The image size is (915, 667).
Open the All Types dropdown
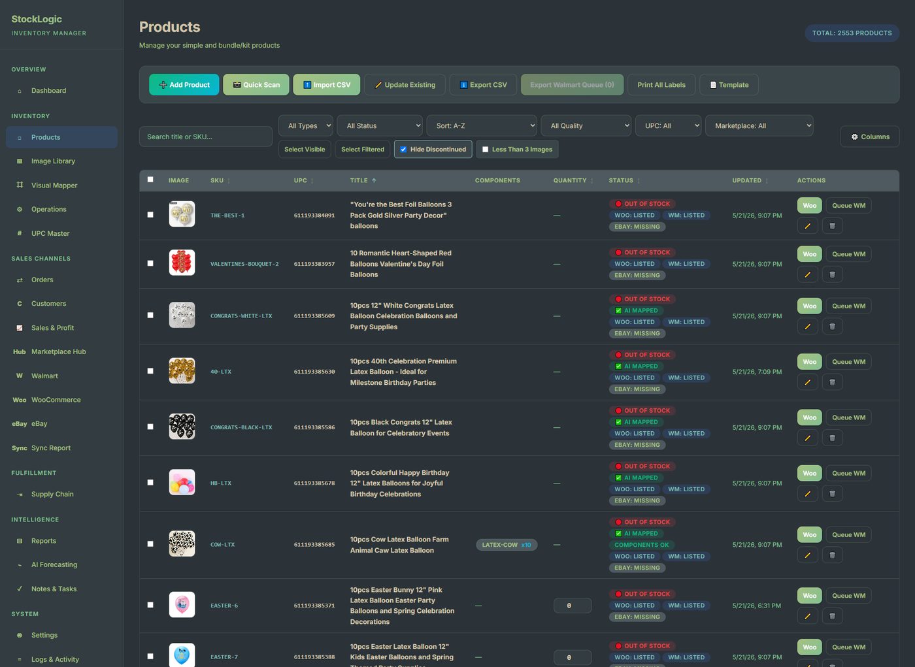tap(306, 125)
